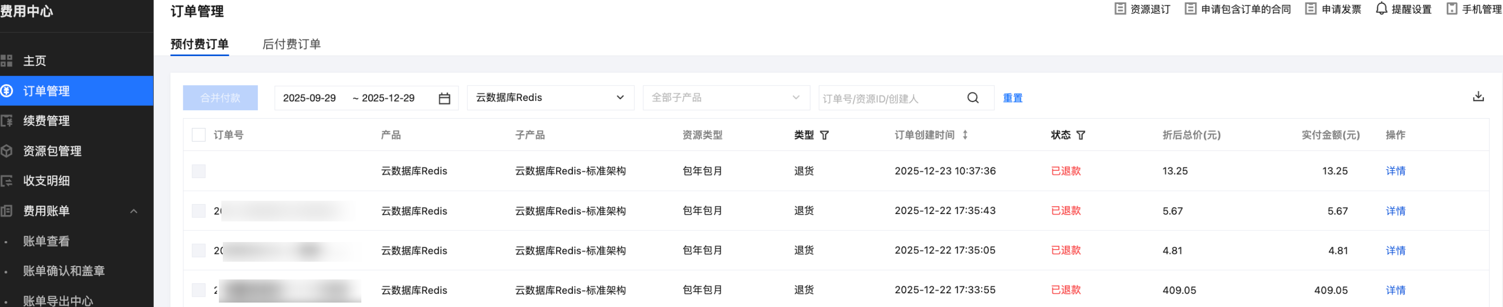Open the 云数据库Redis product dropdown
Viewport: 1503px width, 307px height.
click(550, 98)
